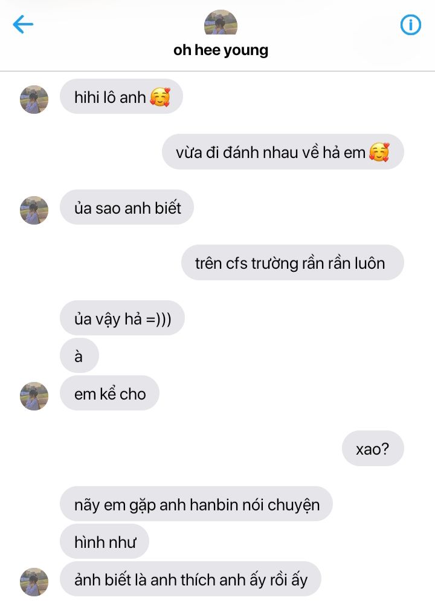Tap avatar beside 'ảnh biết là anh thích' message
435x603 pixels.
[34, 582]
